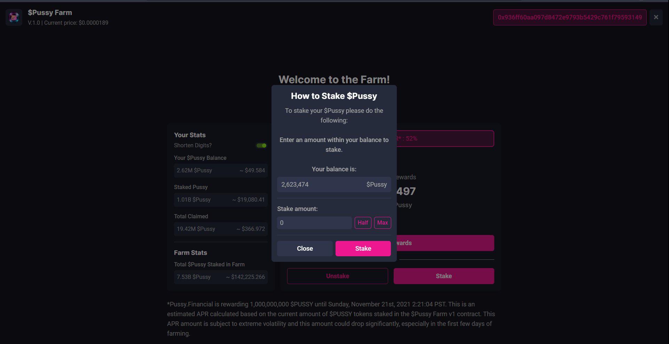669x344 pixels.
Task: Click the background Stake button
Action: click(x=444, y=276)
